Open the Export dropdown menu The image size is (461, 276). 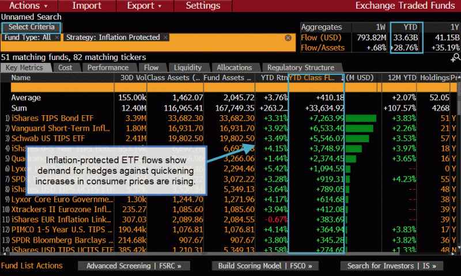point(144,6)
